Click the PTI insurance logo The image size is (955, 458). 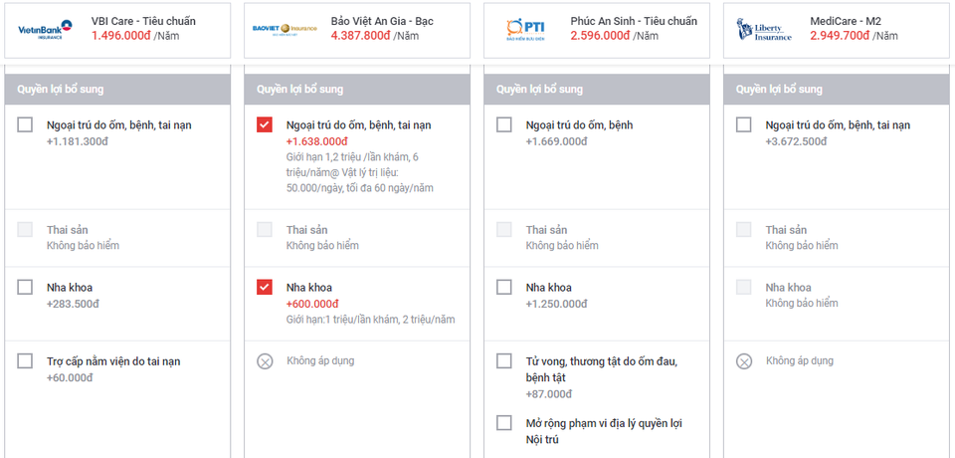(524, 29)
